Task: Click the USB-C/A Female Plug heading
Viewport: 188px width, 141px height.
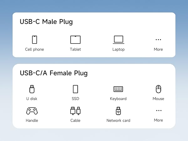Action: point(54,73)
